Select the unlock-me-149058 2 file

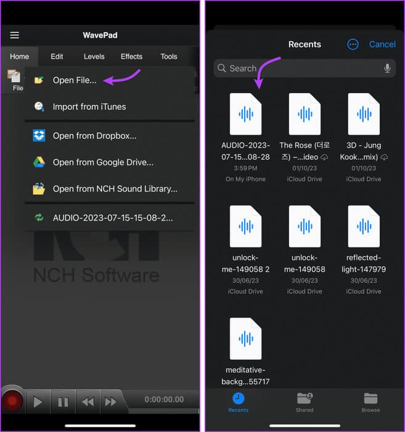click(245, 250)
